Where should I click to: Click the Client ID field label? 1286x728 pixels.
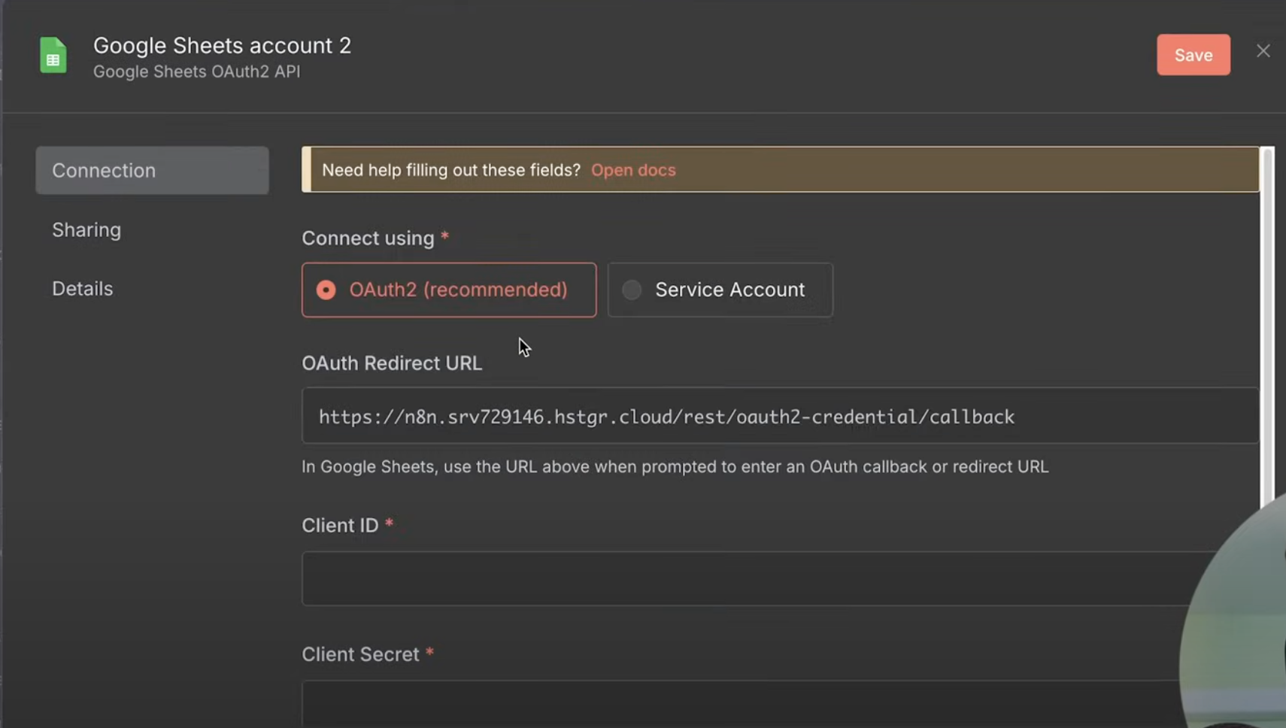(x=340, y=525)
